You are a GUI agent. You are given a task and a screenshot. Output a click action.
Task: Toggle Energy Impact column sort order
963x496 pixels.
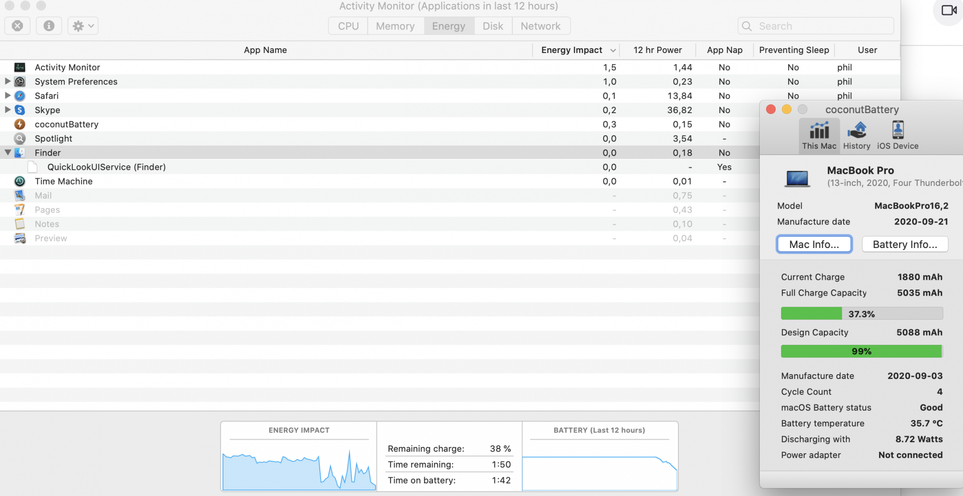click(x=576, y=50)
